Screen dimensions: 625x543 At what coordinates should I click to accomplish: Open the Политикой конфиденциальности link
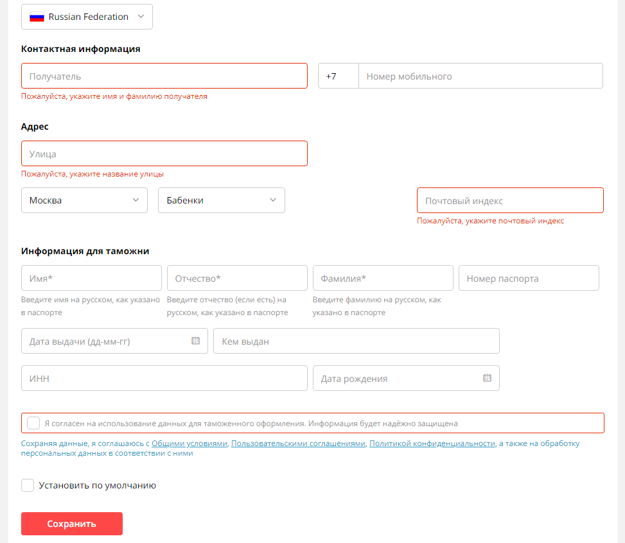pos(432,444)
